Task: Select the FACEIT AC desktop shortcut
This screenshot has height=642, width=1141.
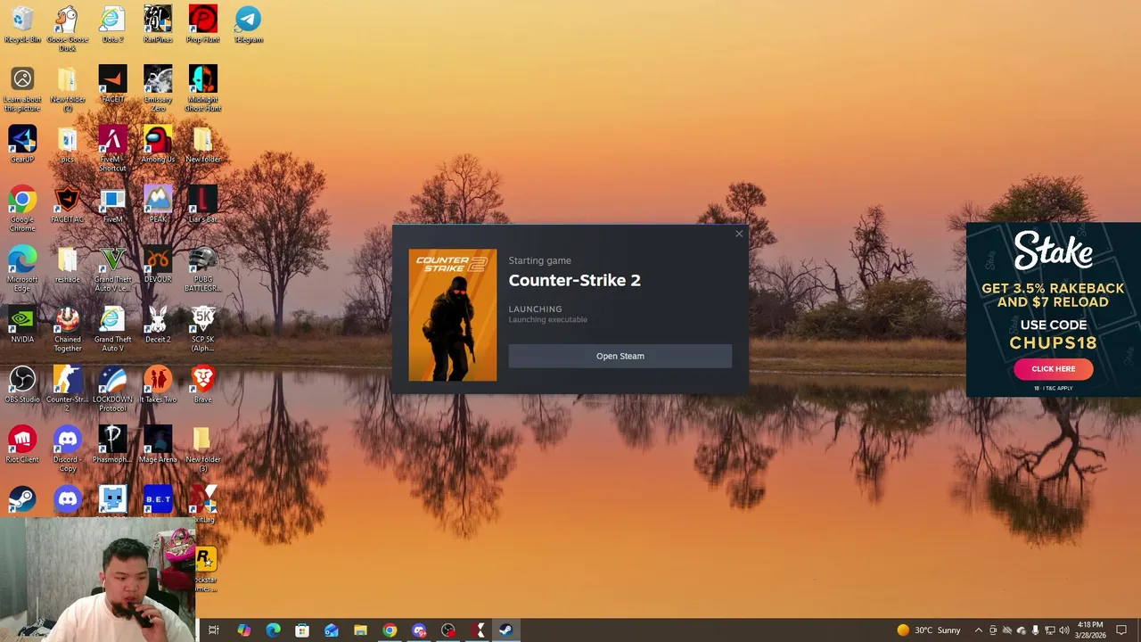Action: pyautogui.click(x=68, y=205)
